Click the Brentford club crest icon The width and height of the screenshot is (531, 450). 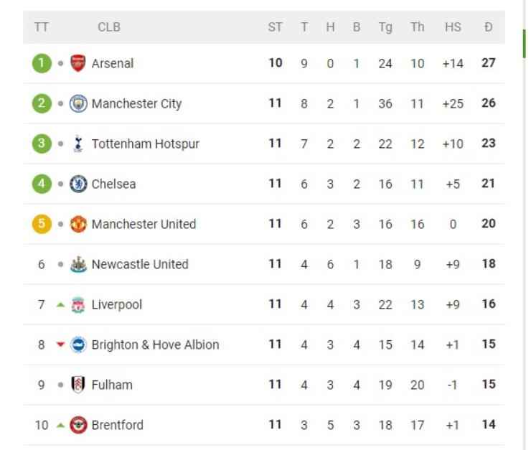(77, 425)
